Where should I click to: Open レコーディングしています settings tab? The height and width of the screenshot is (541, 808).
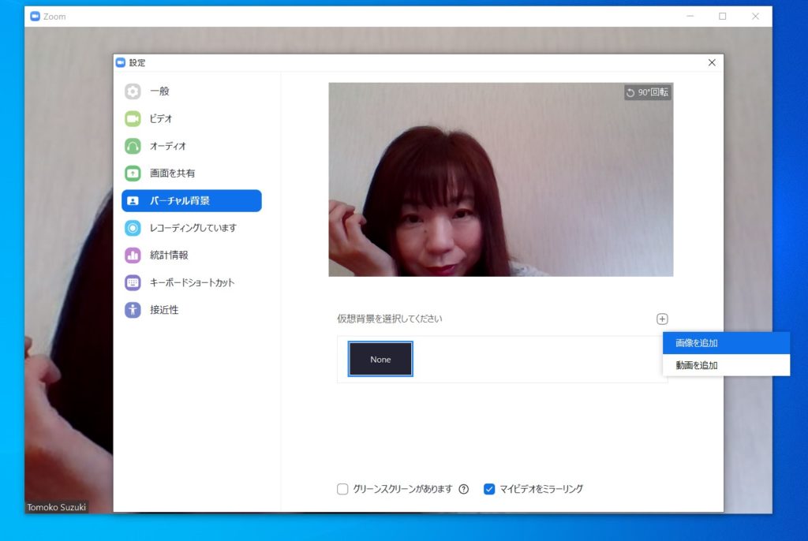coord(192,228)
